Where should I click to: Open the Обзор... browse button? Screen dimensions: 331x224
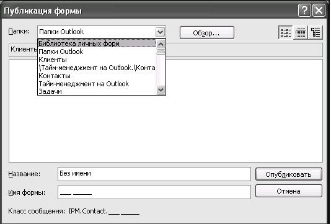(207, 33)
